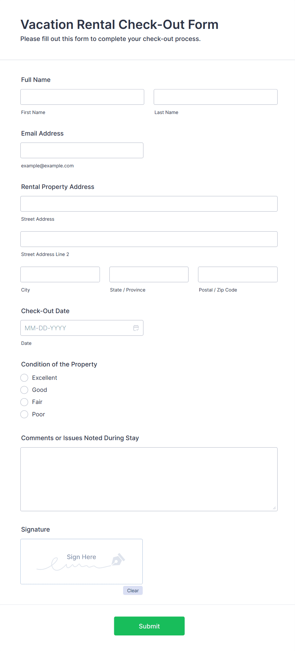This screenshot has height=651, width=295.
Task: Grab the comments box resize handle
Action: coord(274,508)
